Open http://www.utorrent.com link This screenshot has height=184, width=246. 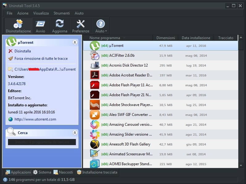coord(35,119)
